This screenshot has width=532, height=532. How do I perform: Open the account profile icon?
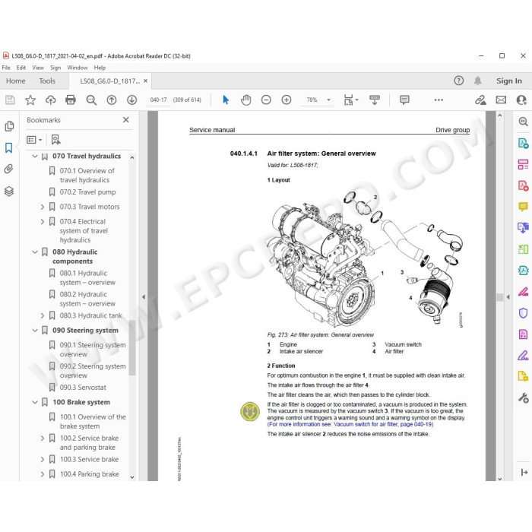(x=521, y=100)
